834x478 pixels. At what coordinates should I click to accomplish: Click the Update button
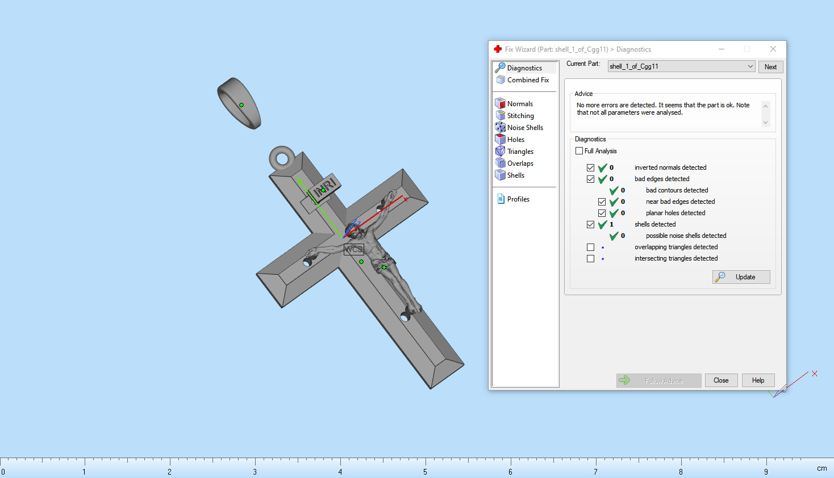coord(741,277)
